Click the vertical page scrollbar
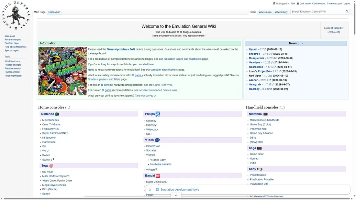Image resolution: width=356 pixels, height=200 pixels. [354, 19]
